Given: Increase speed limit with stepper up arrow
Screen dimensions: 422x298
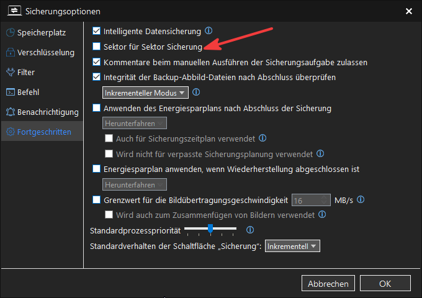Looking at the screenshot, I should click(x=325, y=197).
